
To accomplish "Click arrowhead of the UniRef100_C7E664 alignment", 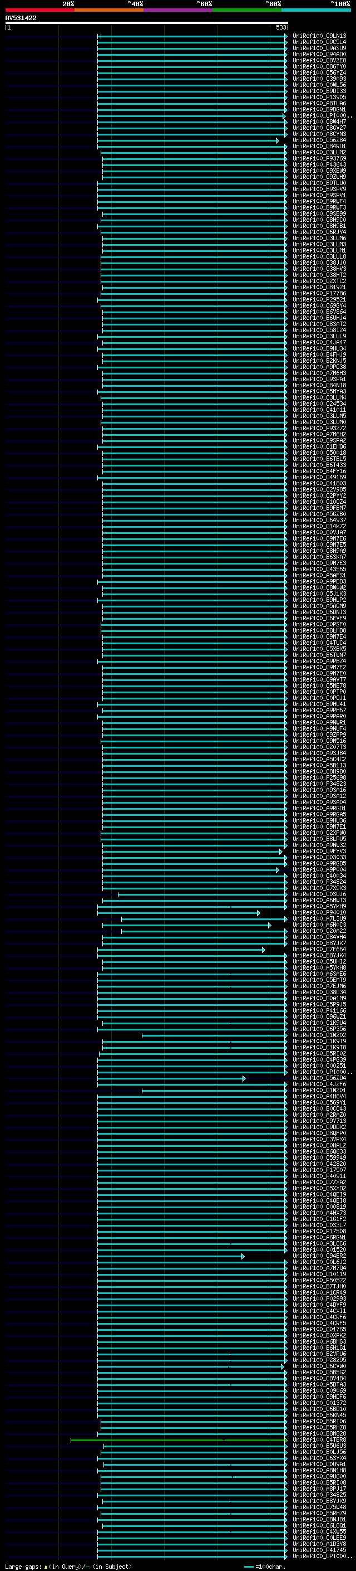I will click(264, 950).
